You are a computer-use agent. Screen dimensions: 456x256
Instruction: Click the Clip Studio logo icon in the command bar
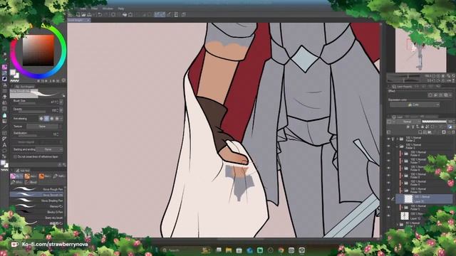[71, 14]
